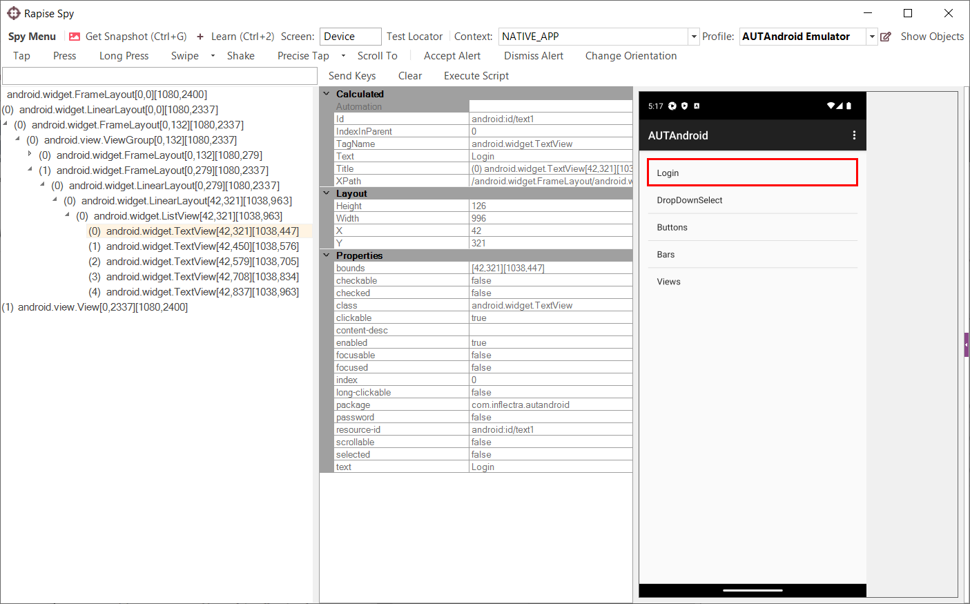Click the Test Locator button
The height and width of the screenshot is (604, 970).
pyautogui.click(x=414, y=37)
